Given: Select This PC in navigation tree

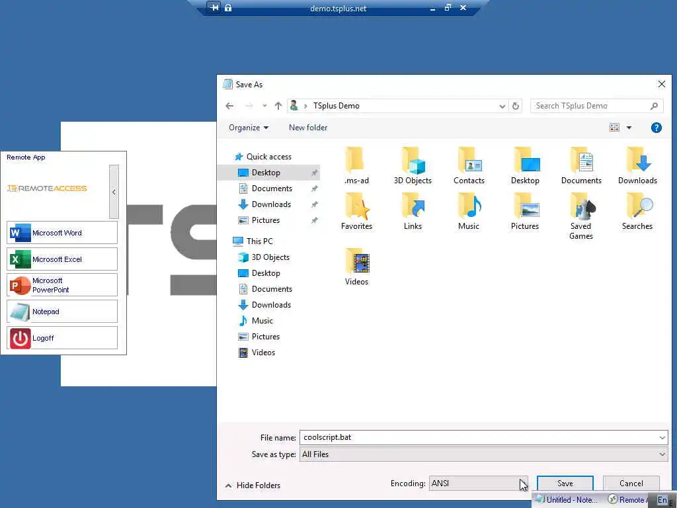Looking at the screenshot, I should [x=259, y=241].
